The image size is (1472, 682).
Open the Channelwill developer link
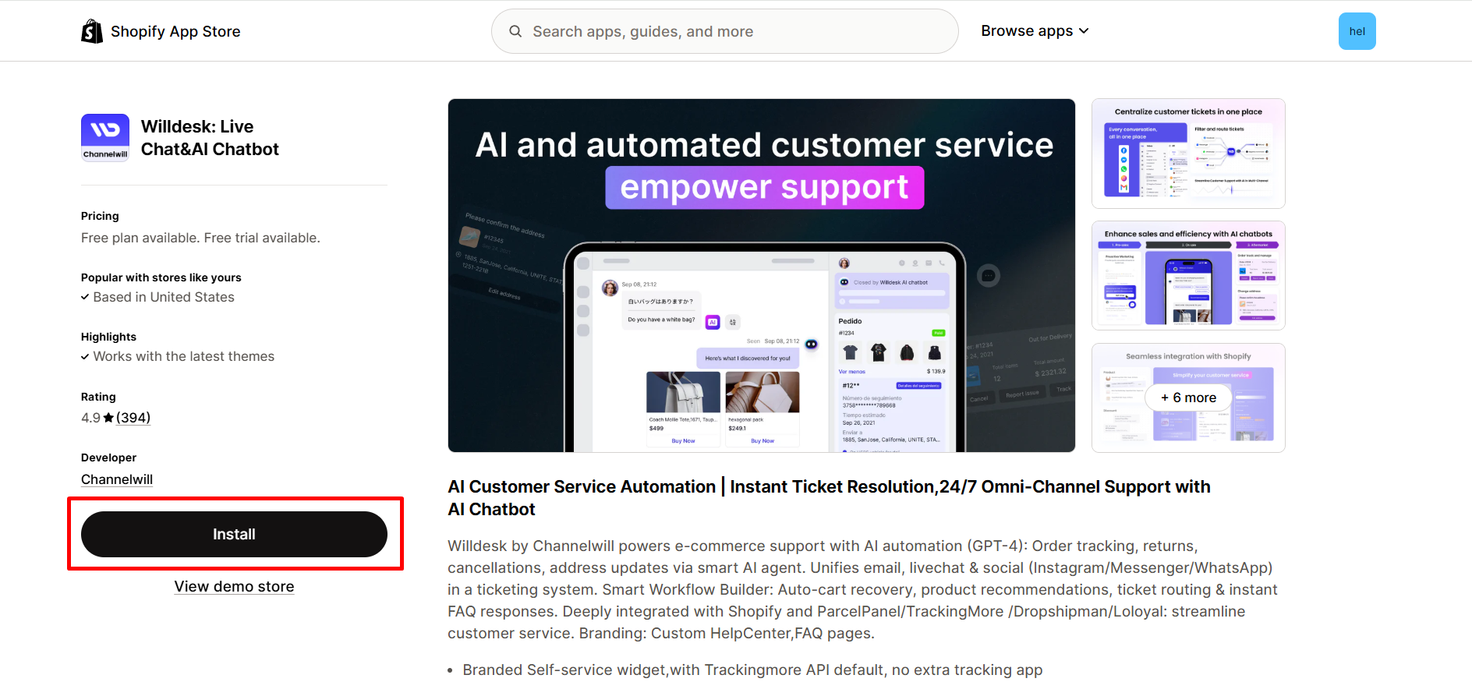117,479
